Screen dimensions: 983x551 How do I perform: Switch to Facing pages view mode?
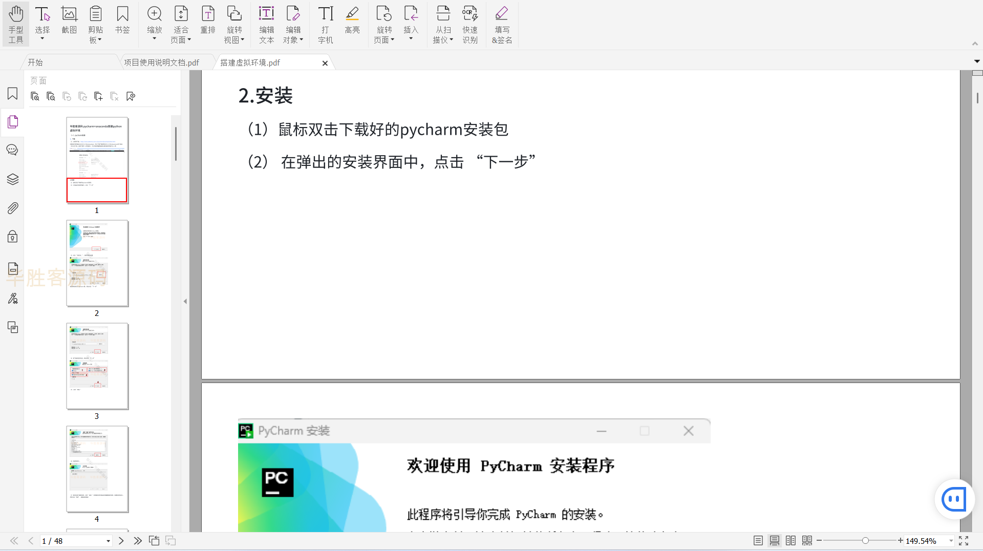point(790,541)
